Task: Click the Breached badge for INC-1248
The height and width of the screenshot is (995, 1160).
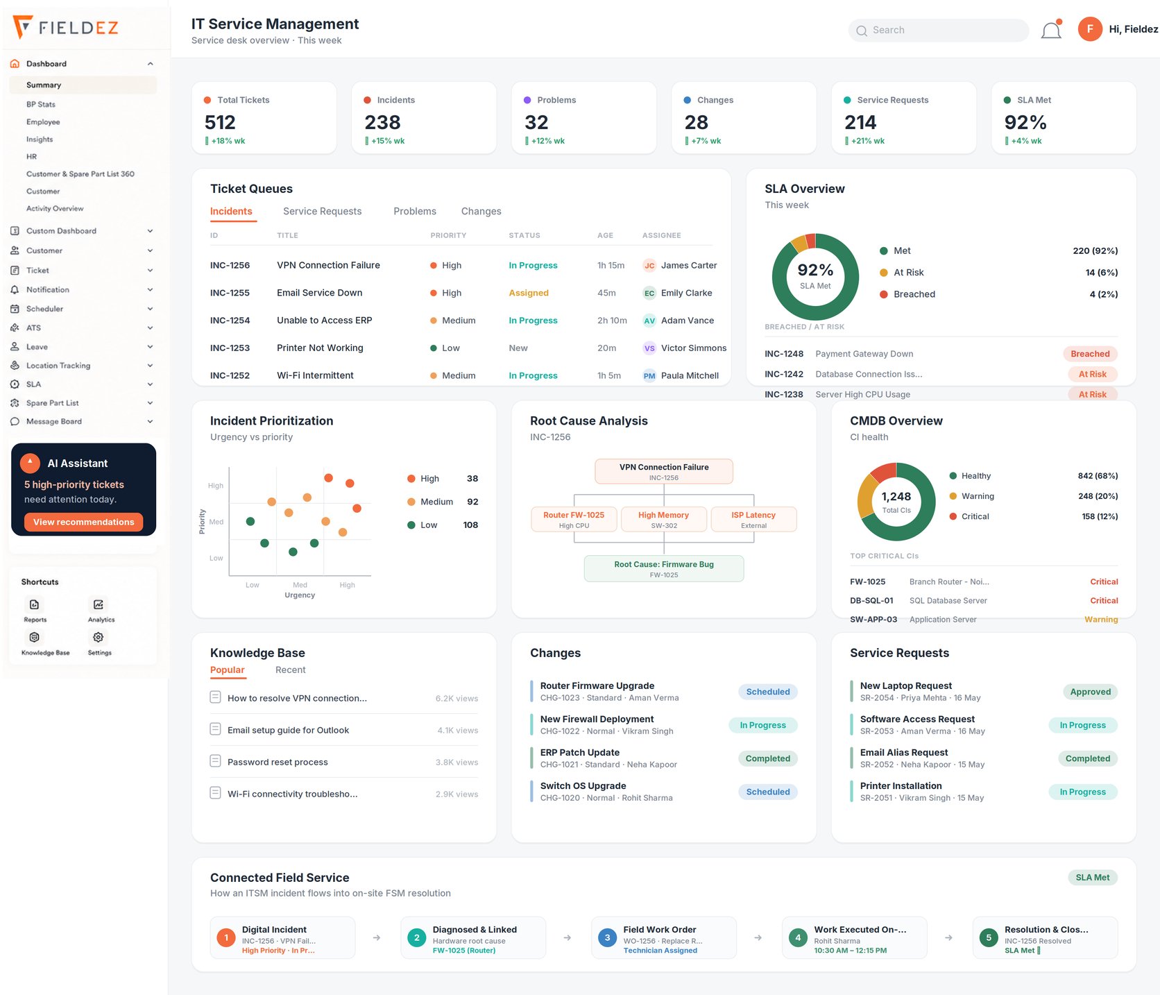Action: click(x=1090, y=354)
